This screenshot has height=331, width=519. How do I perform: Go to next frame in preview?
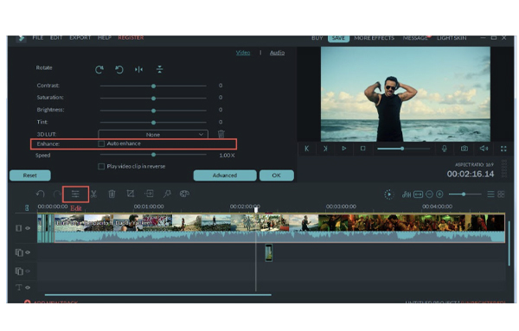tap(325, 149)
